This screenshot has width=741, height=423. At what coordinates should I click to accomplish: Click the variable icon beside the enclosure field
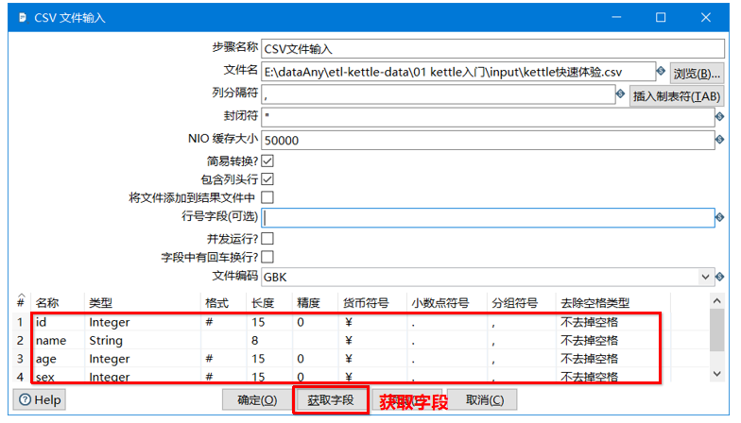click(720, 116)
